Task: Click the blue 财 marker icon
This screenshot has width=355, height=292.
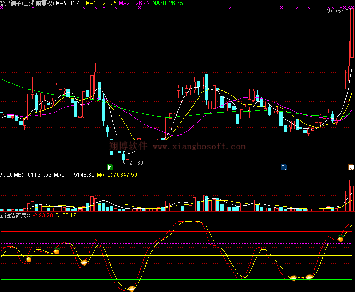Action: (284, 167)
